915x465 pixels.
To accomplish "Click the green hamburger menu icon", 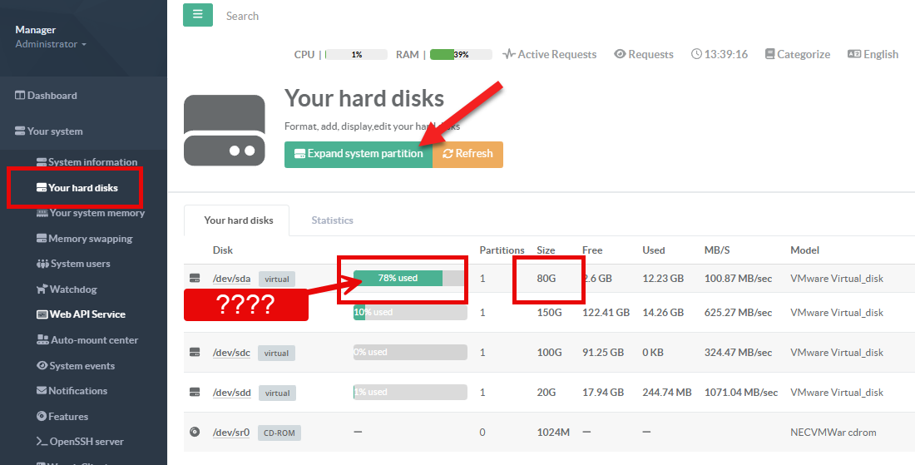I will pyautogui.click(x=198, y=15).
